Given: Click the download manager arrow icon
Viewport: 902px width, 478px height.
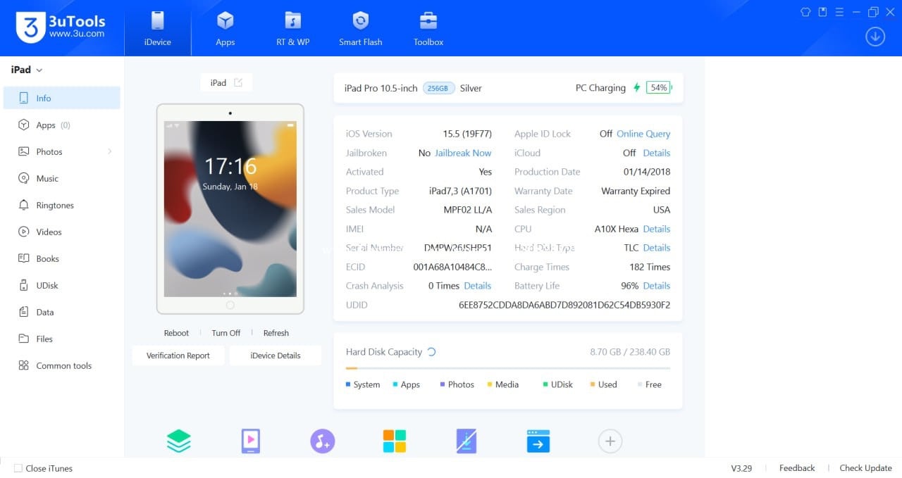Looking at the screenshot, I should point(875,37).
